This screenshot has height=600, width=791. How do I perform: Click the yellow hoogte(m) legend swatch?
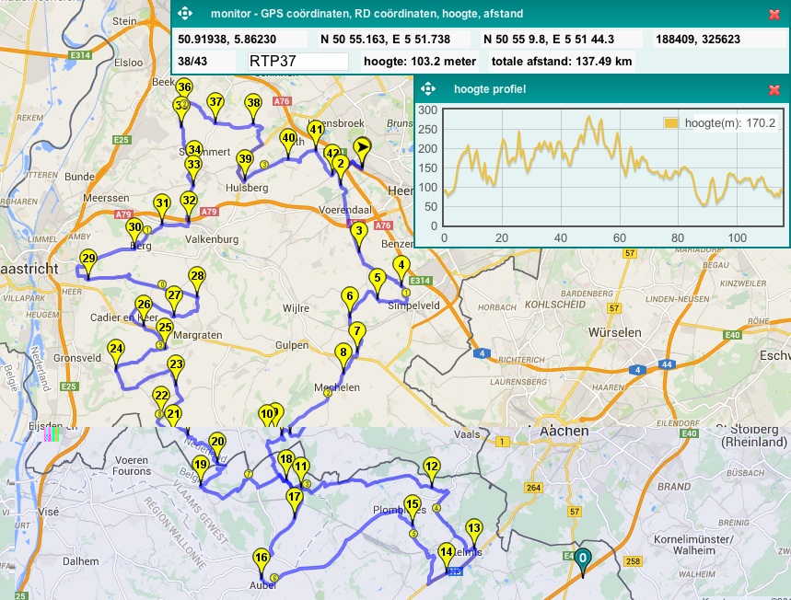671,123
